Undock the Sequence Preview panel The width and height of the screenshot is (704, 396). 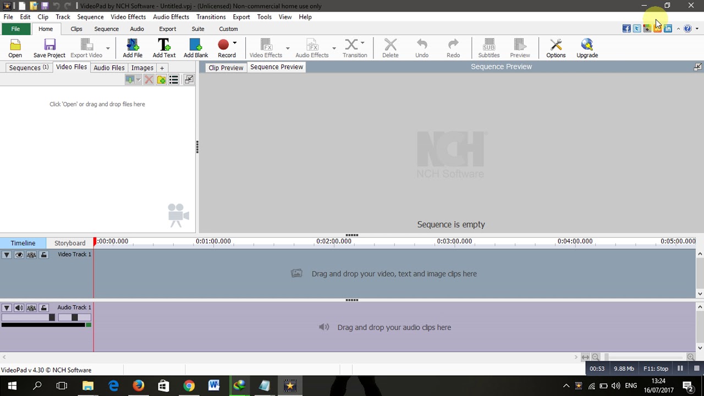click(x=697, y=67)
